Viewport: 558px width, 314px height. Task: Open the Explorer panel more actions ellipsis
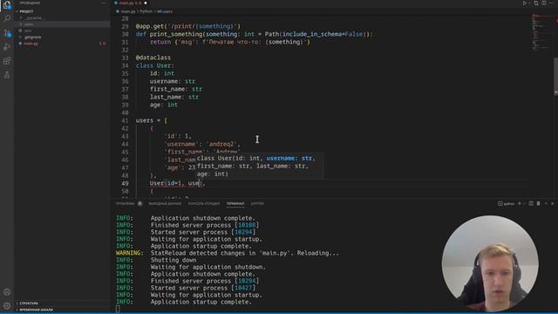[104, 3]
